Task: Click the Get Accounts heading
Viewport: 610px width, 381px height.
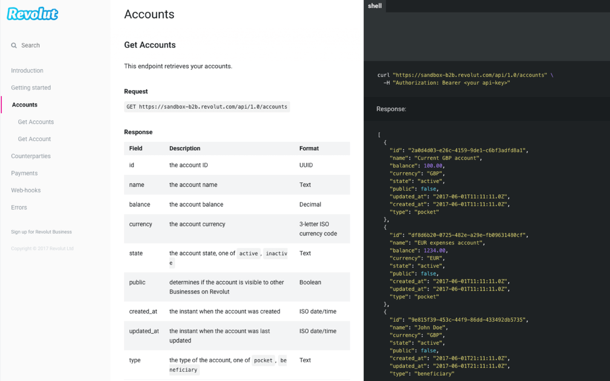Action: coord(150,45)
